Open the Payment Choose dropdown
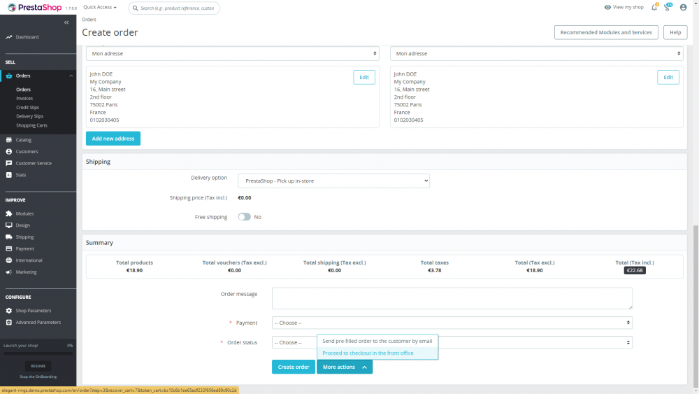This screenshot has width=699, height=394. [452, 323]
